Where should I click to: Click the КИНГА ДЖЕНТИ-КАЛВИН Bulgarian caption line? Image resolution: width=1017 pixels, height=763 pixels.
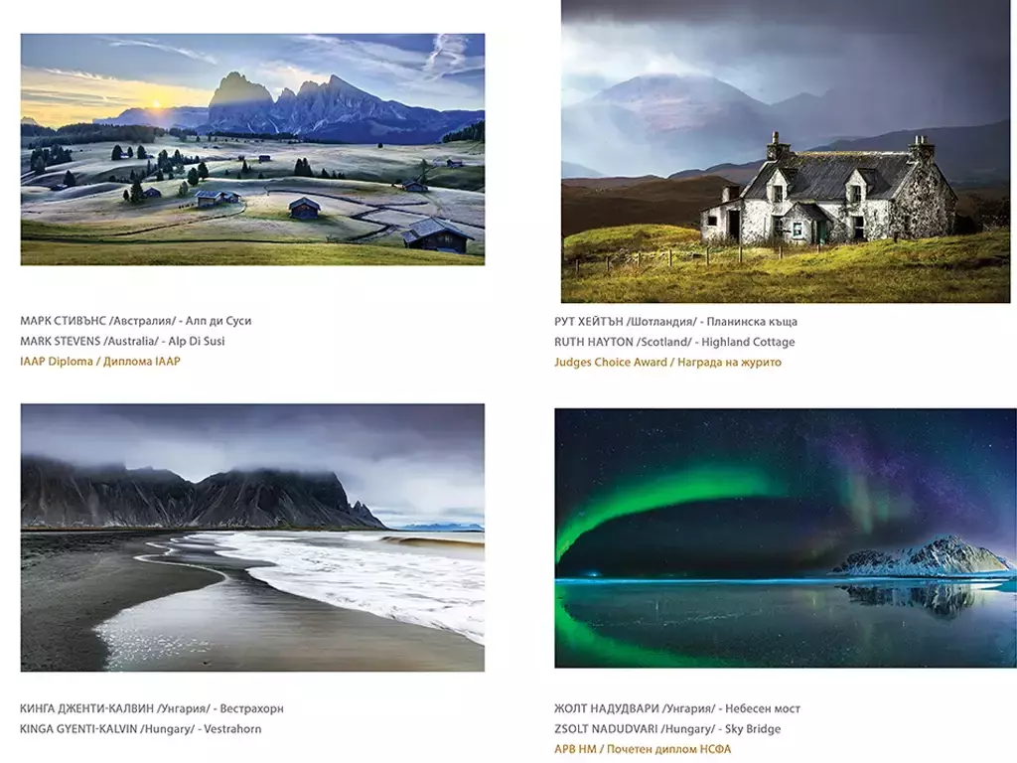(152, 708)
